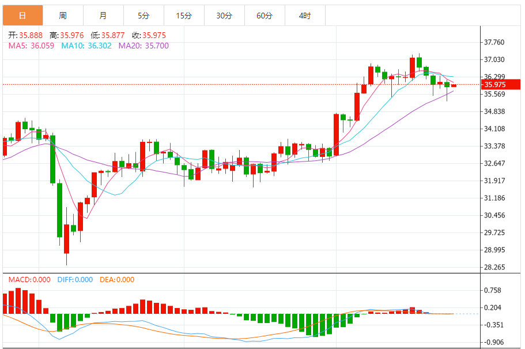Screen dimensions: 525x349
Task: Click the DIFF:0.000 label
Action: pos(75,280)
